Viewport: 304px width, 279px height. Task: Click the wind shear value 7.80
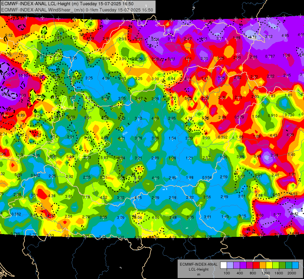25,36
